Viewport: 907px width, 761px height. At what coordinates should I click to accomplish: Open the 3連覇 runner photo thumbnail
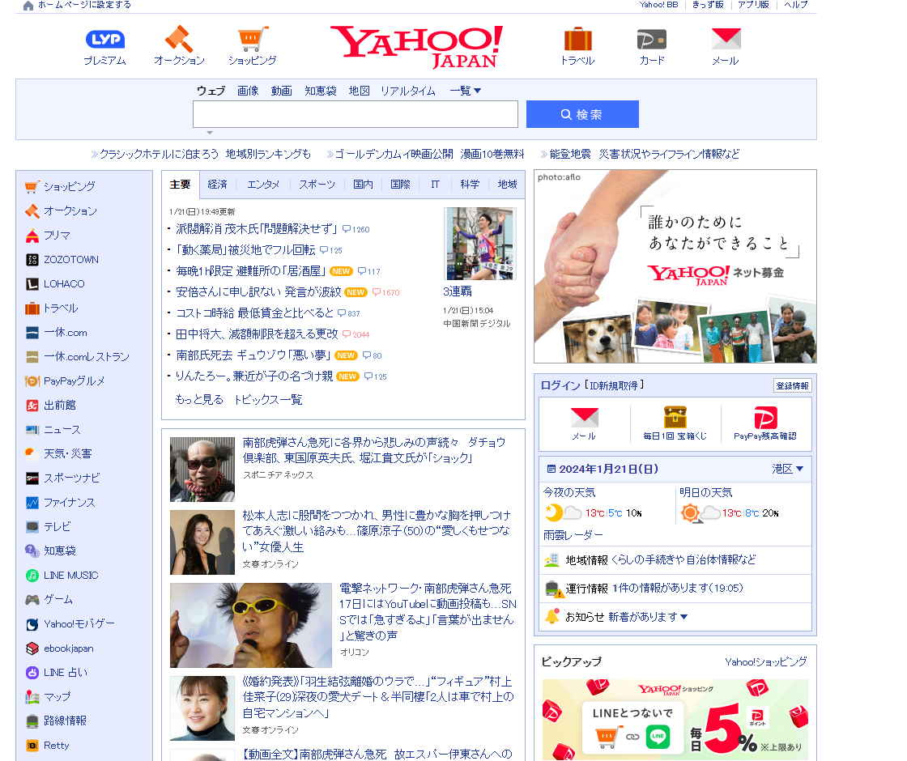point(480,244)
